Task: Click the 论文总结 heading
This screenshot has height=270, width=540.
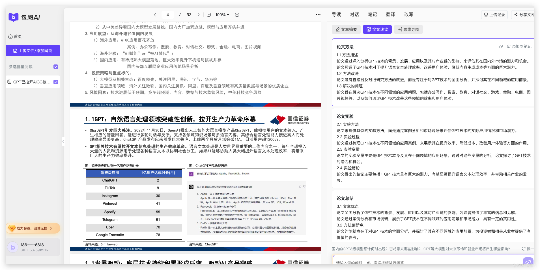Action: click(345, 198)
